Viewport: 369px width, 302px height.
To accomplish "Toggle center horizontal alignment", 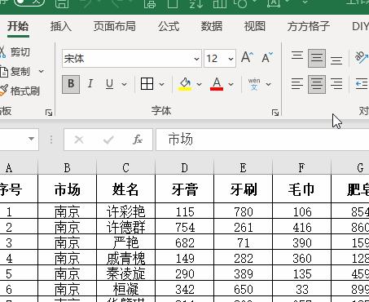I will coord(317,84).
